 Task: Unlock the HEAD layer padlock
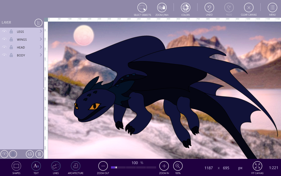(11, 47)
